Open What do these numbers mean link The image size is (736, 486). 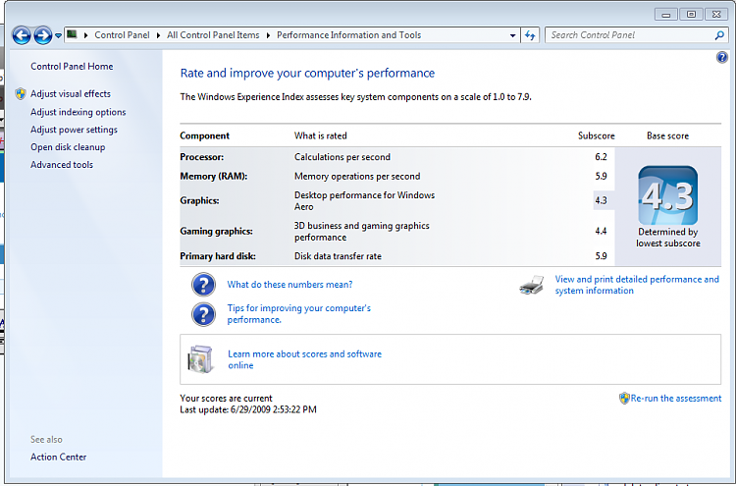289,285
